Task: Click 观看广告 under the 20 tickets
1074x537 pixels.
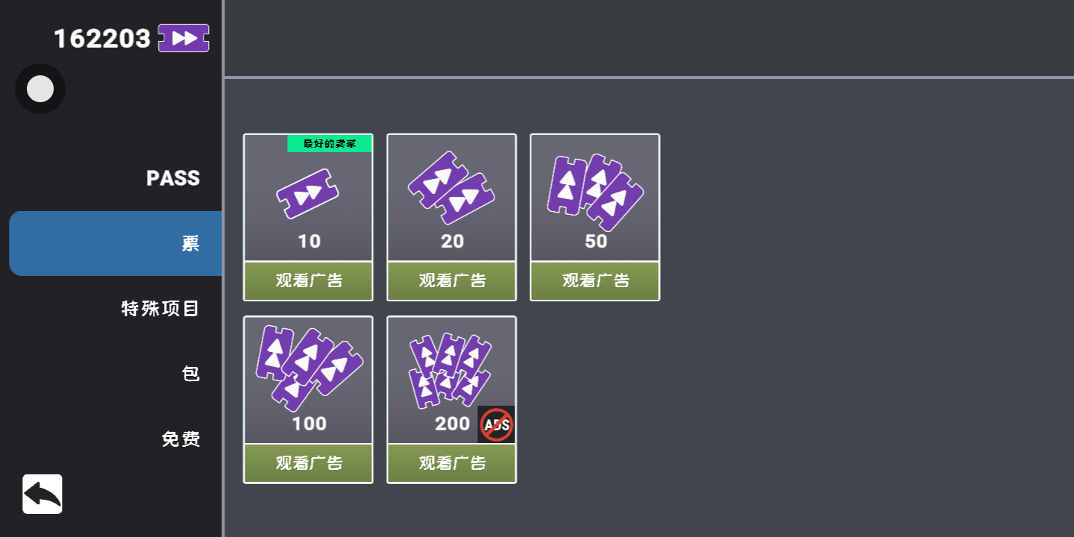Action: (x=451, y=281)
